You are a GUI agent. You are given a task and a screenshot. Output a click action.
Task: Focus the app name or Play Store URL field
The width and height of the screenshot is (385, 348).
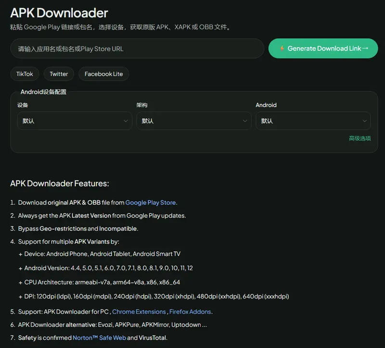(137, 49)
